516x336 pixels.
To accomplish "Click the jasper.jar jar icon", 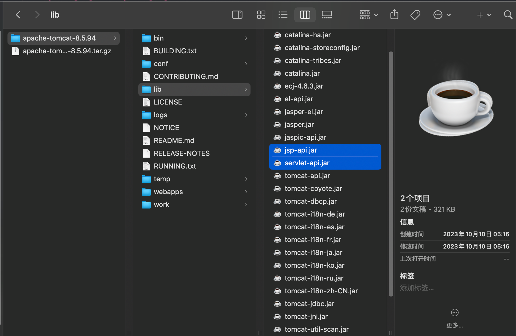I will pyautogui.click(x=277, y=125).
